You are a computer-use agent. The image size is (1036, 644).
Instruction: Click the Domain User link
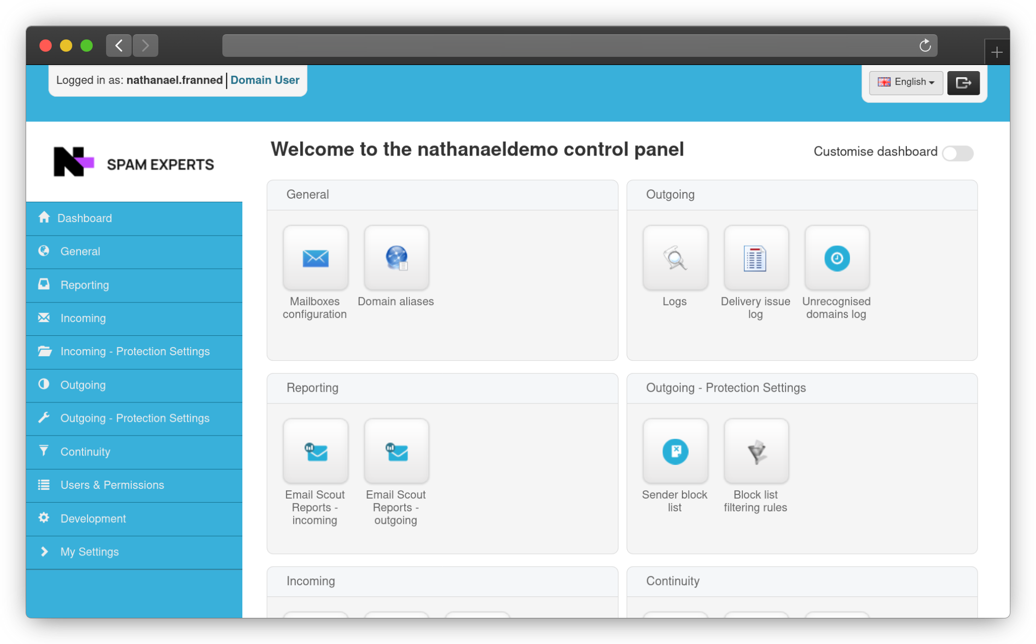click(265, 80)
